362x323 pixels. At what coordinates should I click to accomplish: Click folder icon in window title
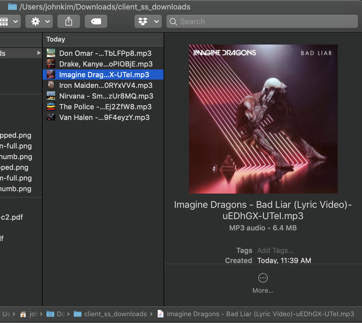pyautogui.click(x=12, y=7)
